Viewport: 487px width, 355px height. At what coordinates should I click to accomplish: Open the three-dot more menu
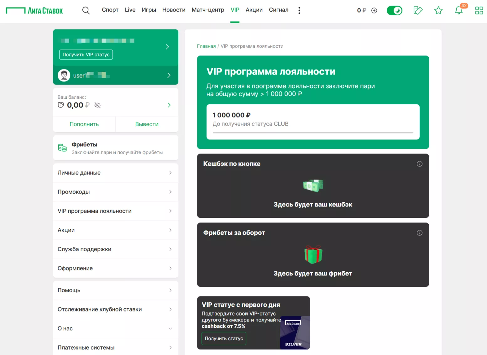tap(299, 10)
